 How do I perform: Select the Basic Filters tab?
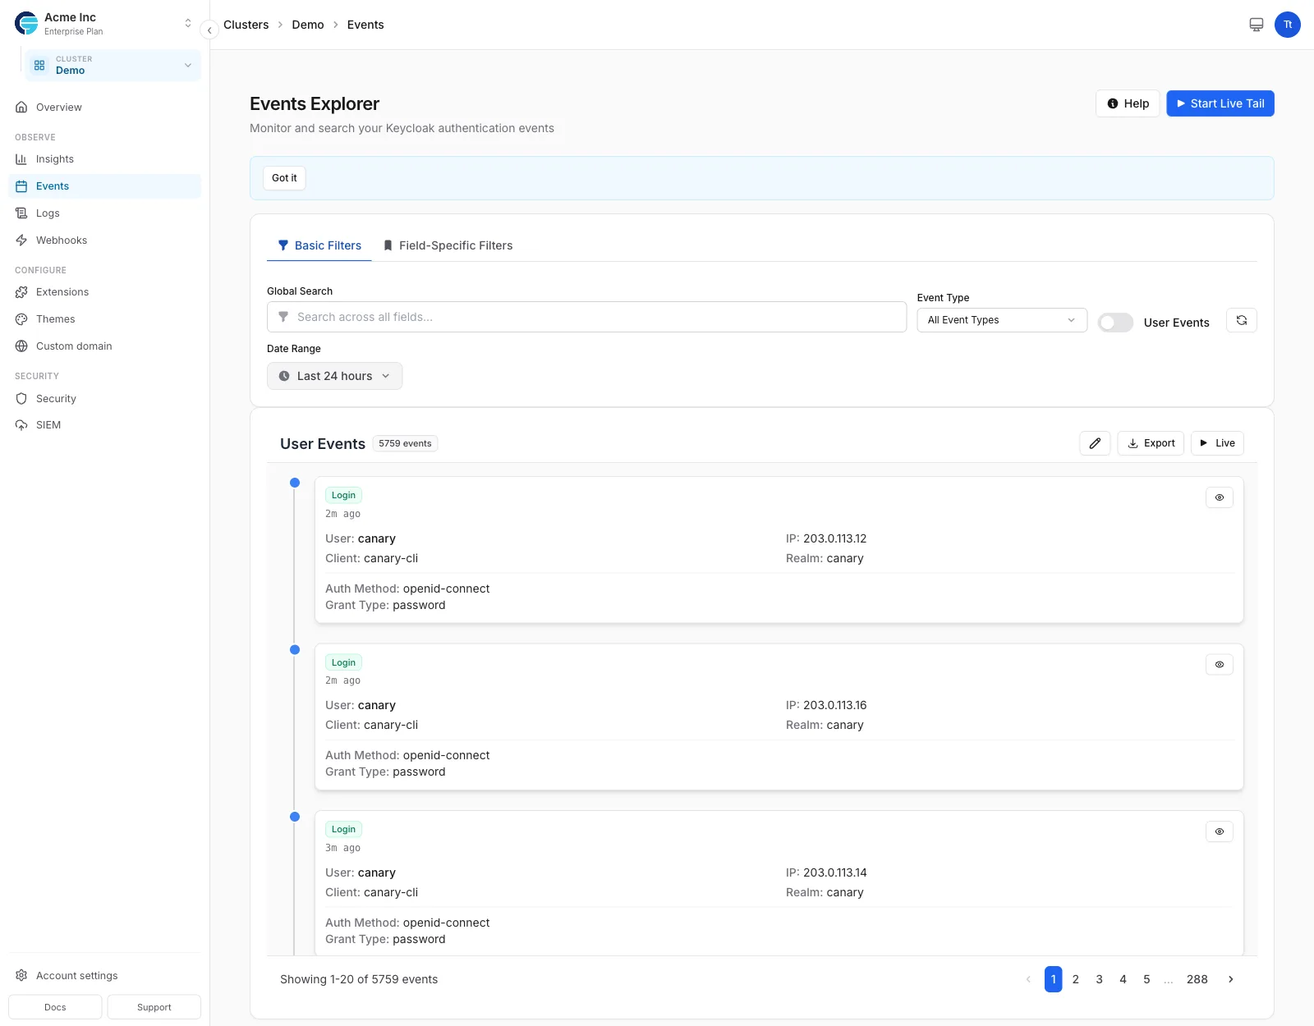point(319,245)
